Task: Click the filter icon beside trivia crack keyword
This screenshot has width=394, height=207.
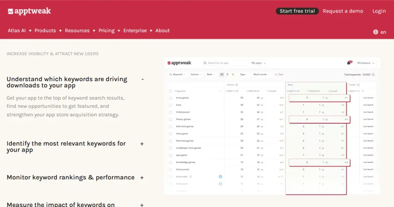Action: click(191, 177)
